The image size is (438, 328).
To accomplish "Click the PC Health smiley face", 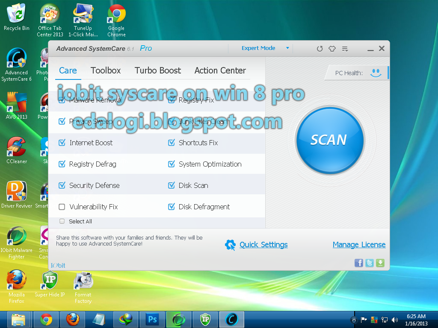I will (376, 73).
